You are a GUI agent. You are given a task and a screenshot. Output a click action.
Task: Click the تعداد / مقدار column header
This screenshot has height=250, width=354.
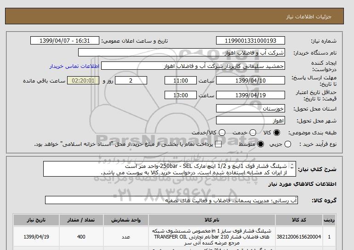[81, 220]
